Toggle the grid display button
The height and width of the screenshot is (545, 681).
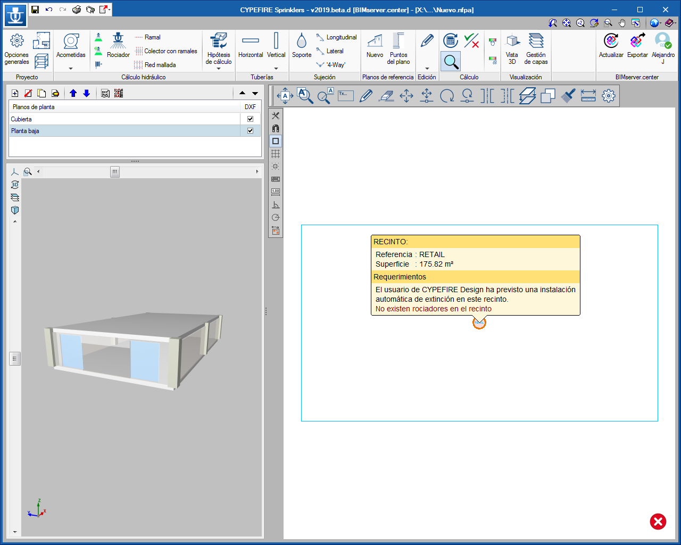(276, 154)
